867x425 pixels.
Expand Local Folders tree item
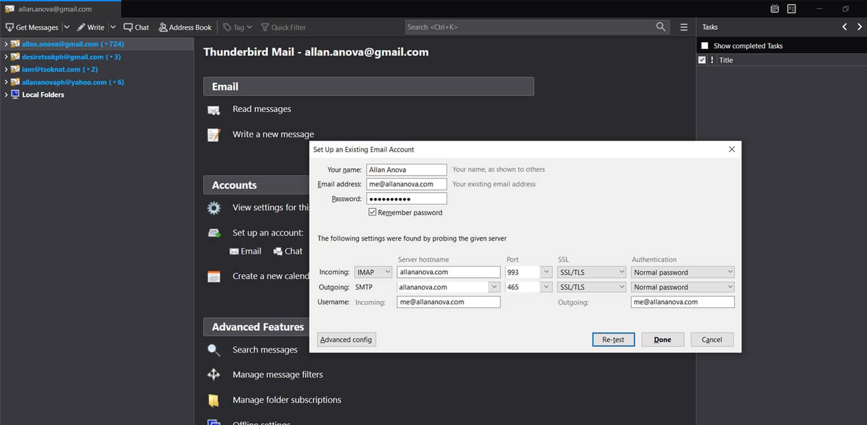6,95
